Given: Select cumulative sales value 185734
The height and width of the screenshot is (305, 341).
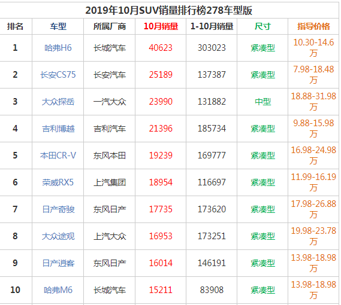Looking at the screenshot, I should coord(212,129).
